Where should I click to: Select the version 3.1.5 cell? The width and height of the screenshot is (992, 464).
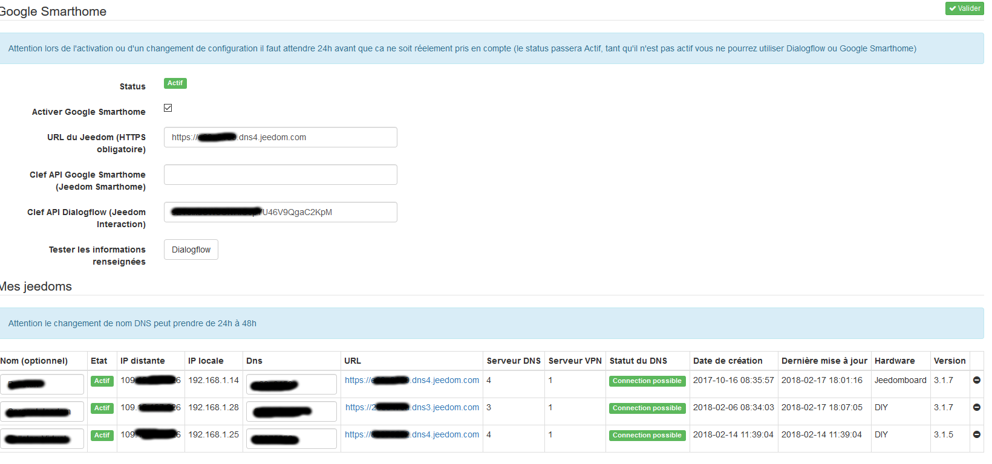point(944,434)
